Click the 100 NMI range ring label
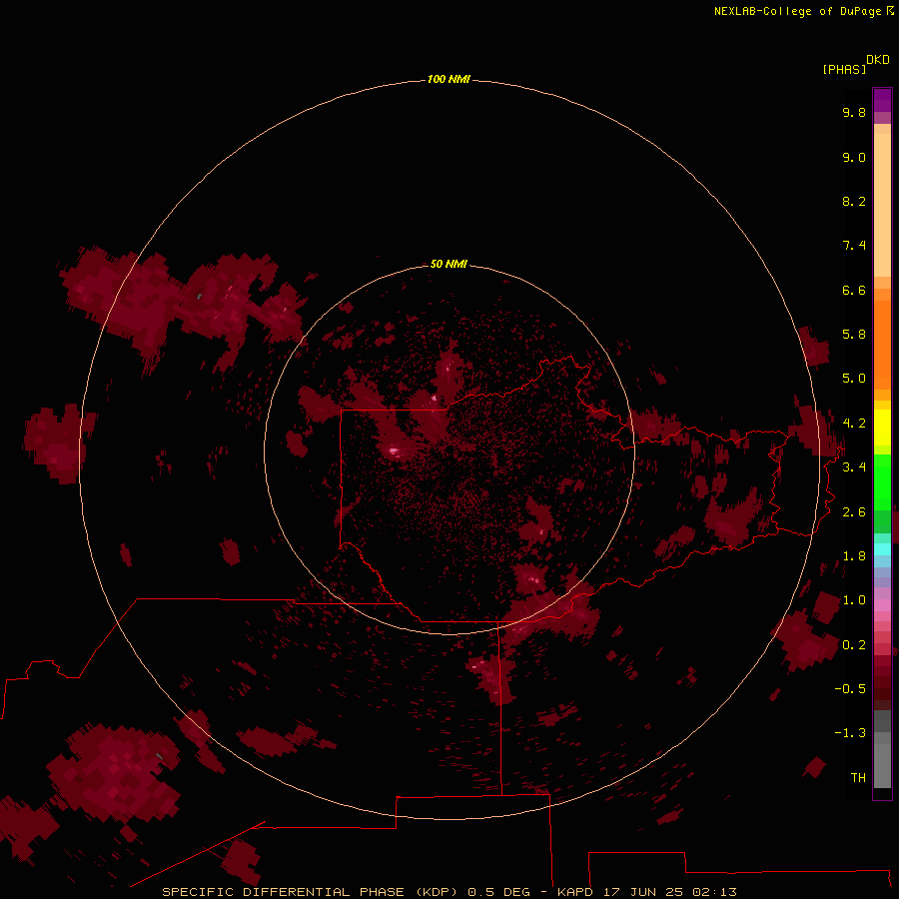The width and height of the screenshot is (899, 899). [449, 79]
